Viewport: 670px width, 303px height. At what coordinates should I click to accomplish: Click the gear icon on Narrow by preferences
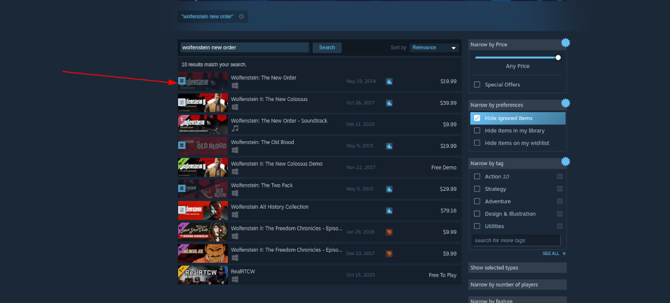pos(565,103)
